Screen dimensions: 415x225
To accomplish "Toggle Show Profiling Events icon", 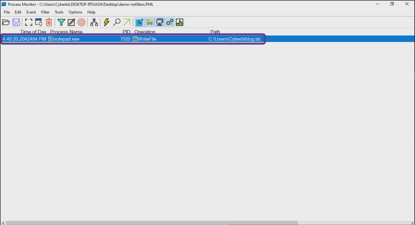I will pyautogui.click(x=180, y=22).
